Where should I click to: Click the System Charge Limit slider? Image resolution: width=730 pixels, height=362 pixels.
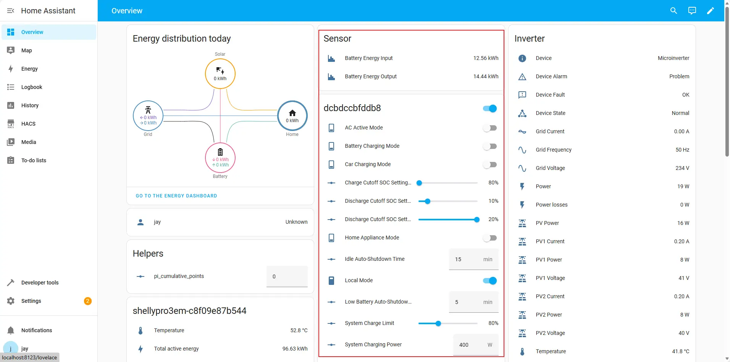tap(447, 323)
